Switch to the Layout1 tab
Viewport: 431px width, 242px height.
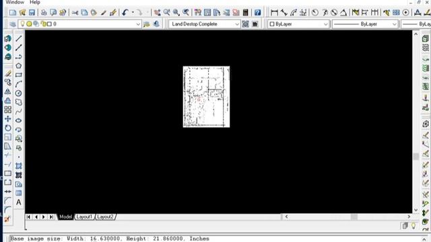pyautogui.click(x=84, y=216)
